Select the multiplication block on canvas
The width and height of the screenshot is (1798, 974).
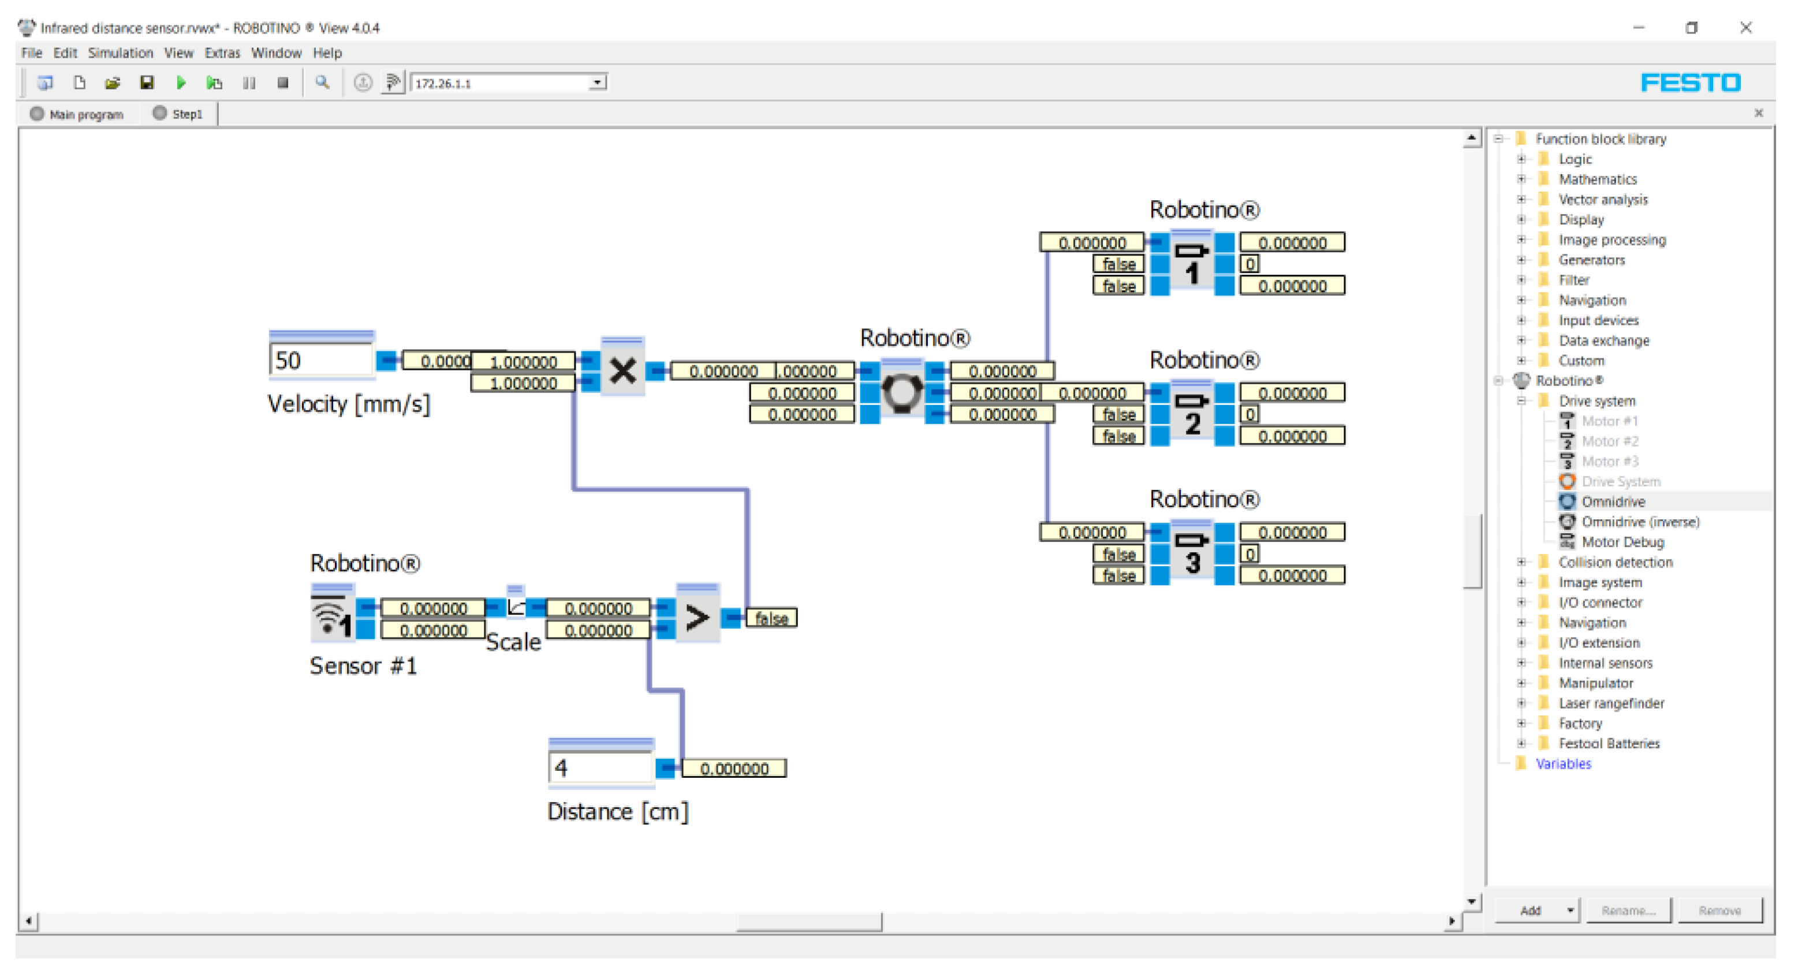click(x=622, y=371)
